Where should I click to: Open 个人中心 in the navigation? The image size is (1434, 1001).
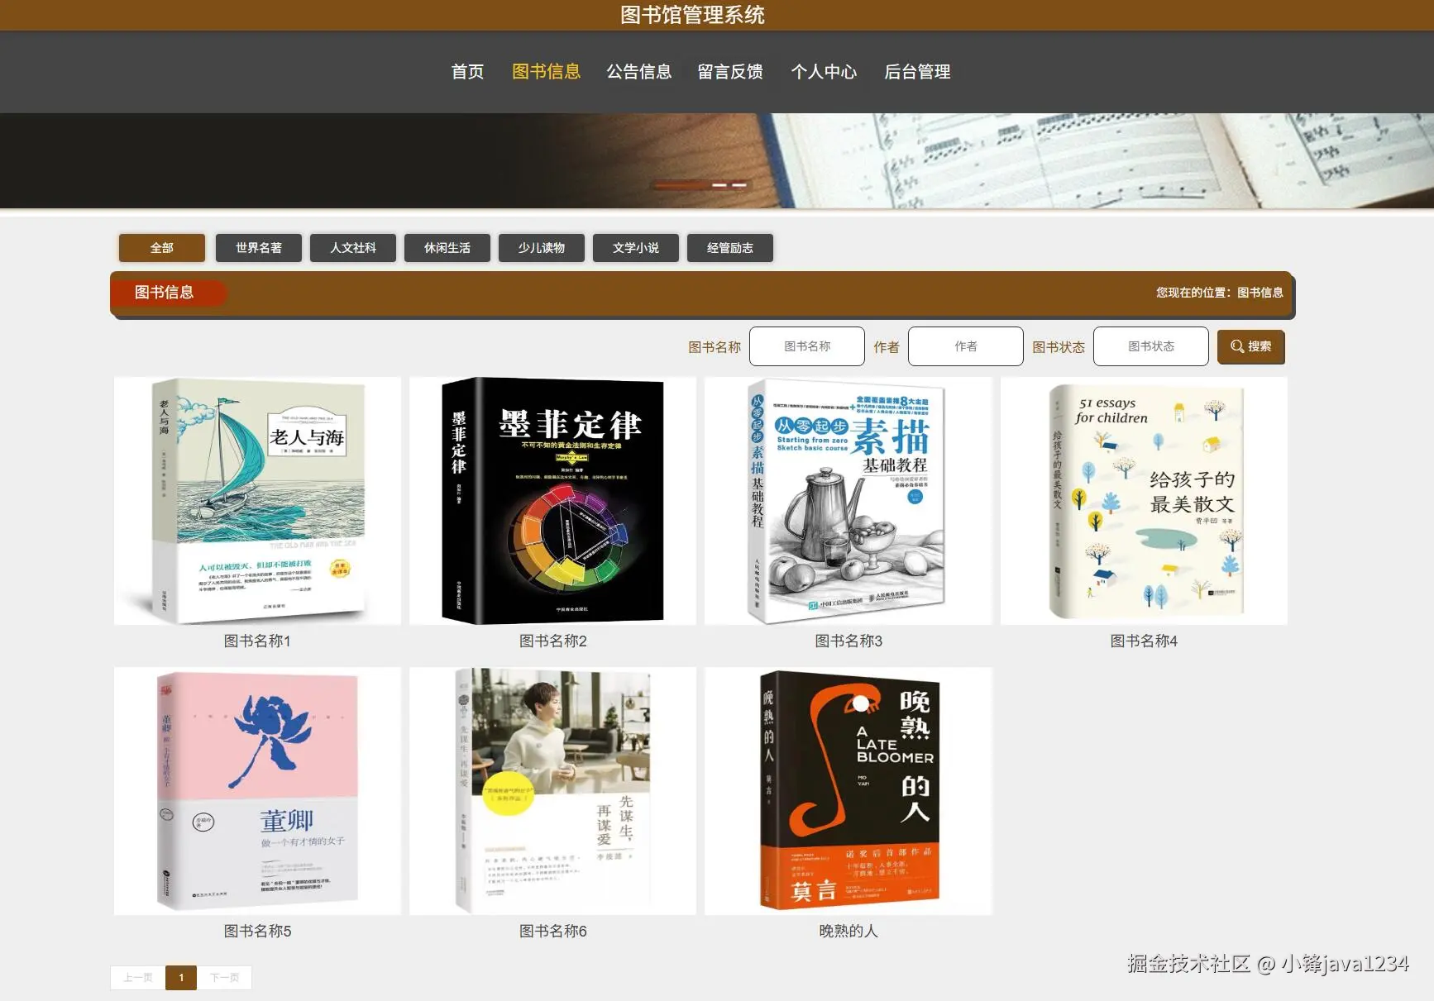tap(824, 72)
